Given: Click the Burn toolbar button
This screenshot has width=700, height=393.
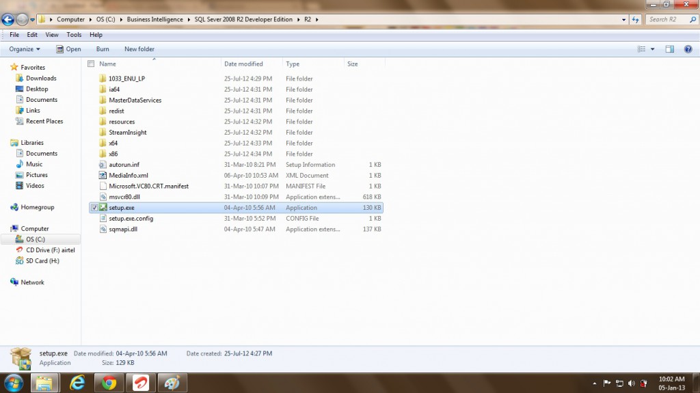Looking at the screenshot, I should pos(103,49).
